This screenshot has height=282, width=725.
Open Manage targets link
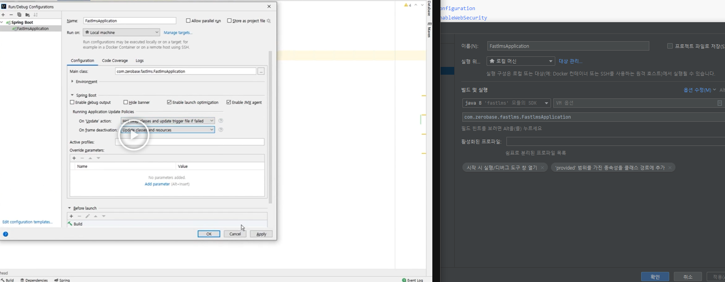coord(178,33)
